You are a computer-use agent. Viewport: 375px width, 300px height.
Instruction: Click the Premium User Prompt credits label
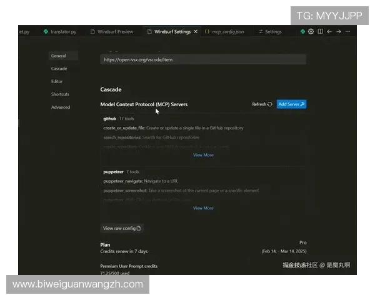tap(129, 266)
